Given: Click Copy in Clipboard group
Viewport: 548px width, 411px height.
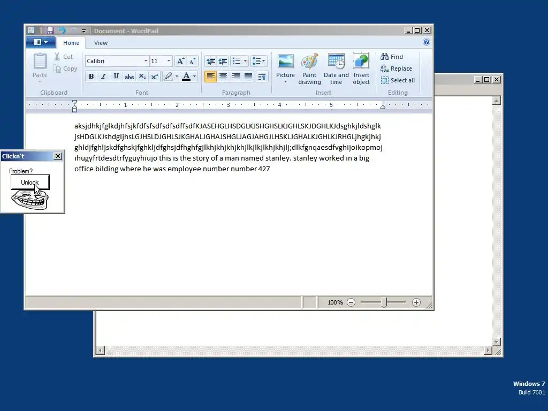Looking at the screenshot, I should [65, 68].
